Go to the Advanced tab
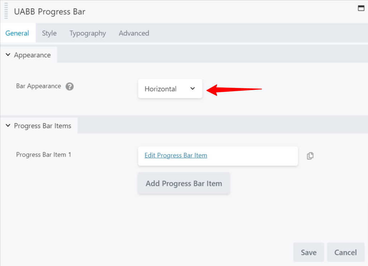The image size is (368, 266). 134,33
